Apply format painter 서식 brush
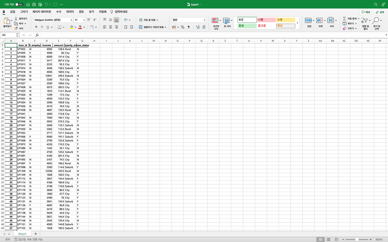The image size is (388, 242). (19, 28)
